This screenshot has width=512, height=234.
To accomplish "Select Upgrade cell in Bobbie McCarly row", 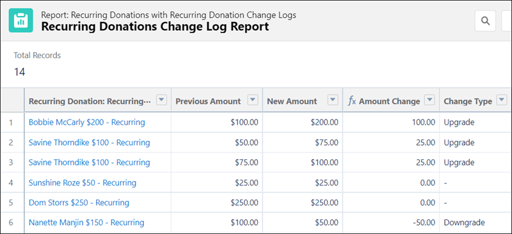I will (x=476, y=122).
